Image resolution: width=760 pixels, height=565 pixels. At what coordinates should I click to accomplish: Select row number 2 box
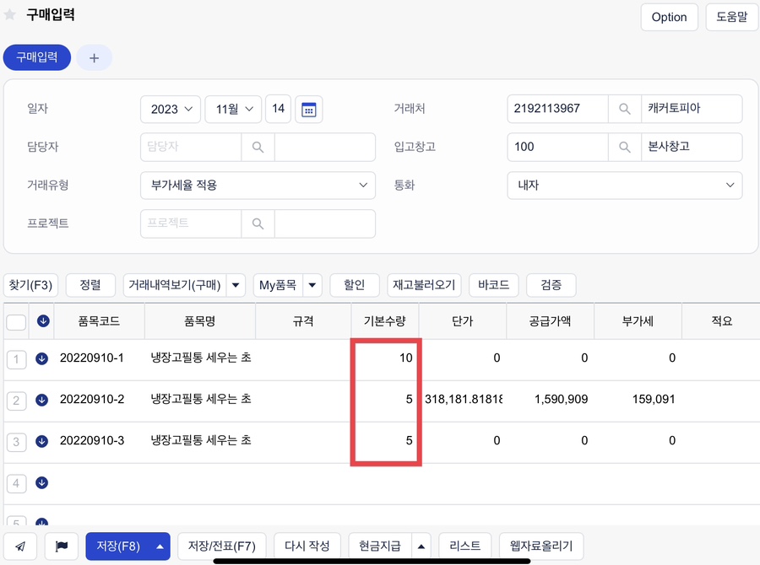pos(17,401)
